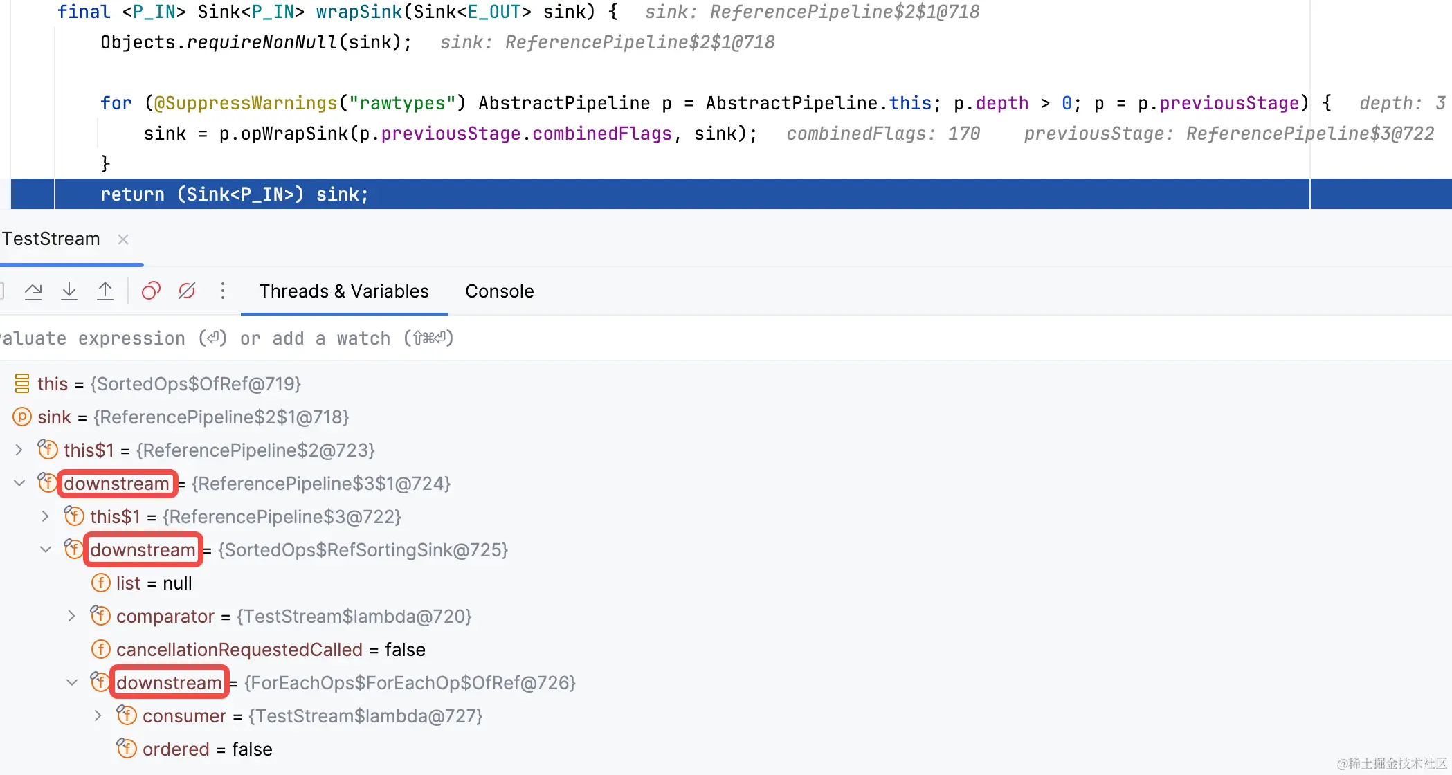Collapse the downstream ReferencePipeline$3$1@724 node

19,484
